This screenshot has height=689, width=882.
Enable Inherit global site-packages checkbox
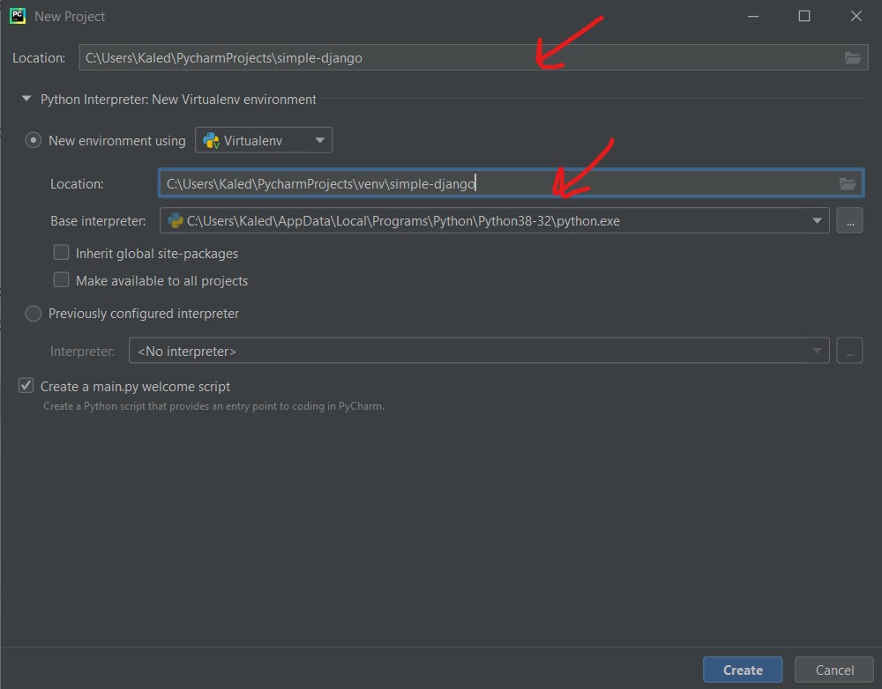pos(61,252)
